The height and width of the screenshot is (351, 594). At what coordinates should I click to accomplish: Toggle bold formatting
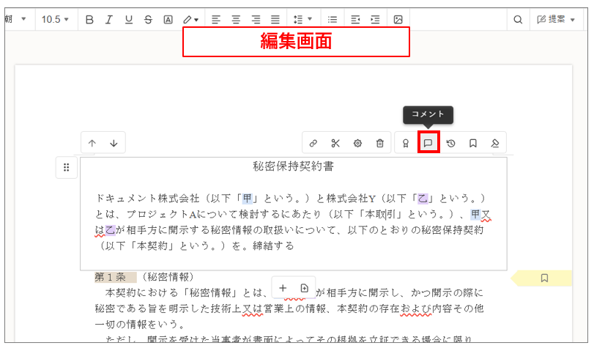pyautogui.click(x=89, y=19)
